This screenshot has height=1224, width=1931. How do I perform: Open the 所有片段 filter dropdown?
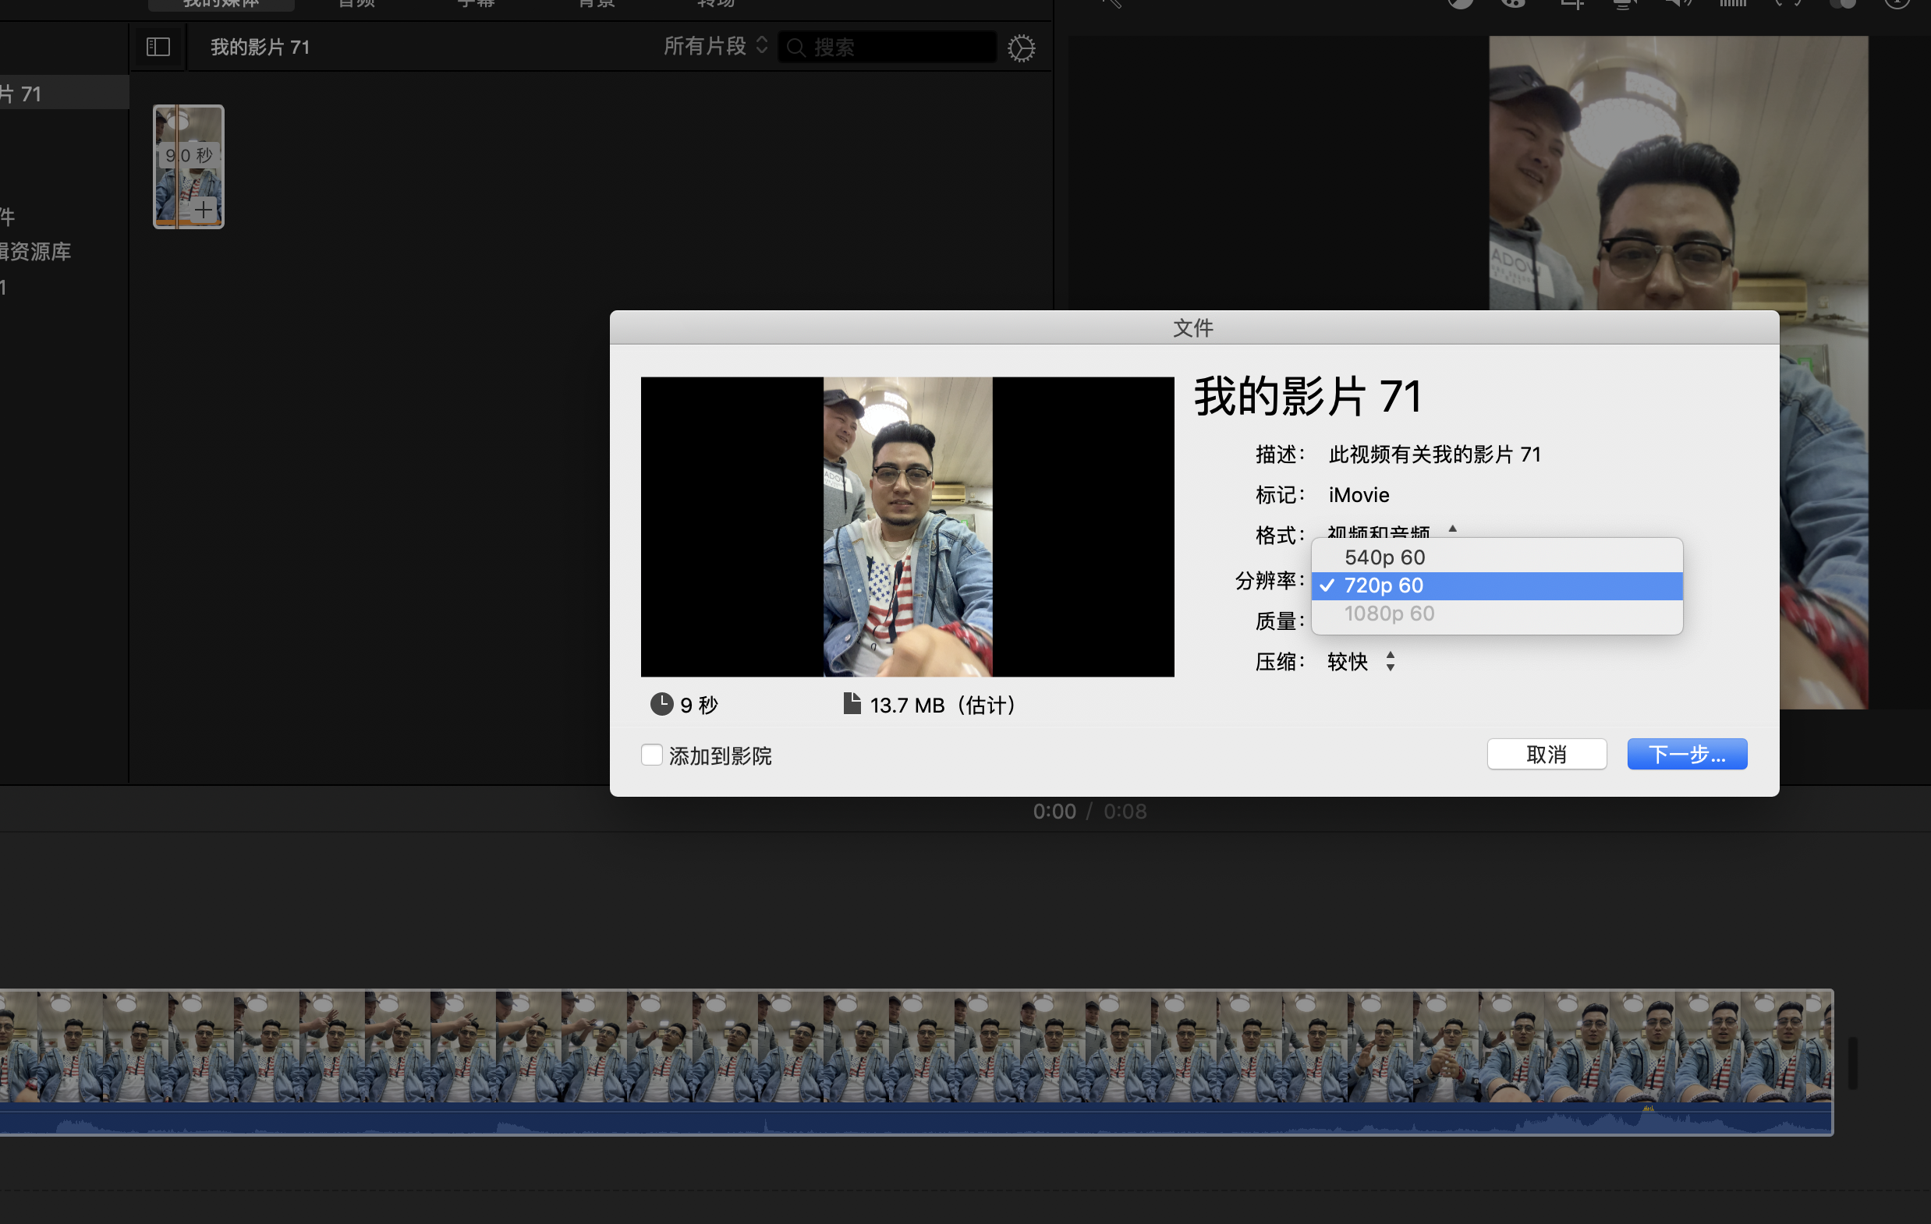(715, 47)
